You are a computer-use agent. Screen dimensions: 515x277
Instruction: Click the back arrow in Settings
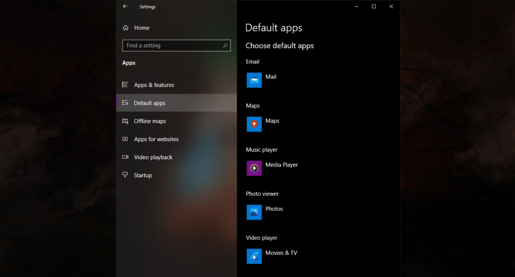tap(125, 6)
